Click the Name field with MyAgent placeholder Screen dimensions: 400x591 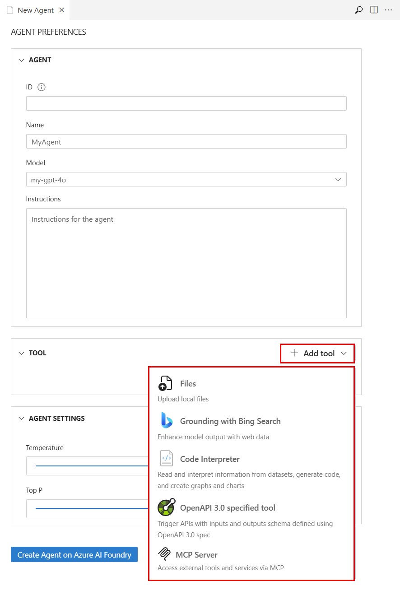[186, 141]
